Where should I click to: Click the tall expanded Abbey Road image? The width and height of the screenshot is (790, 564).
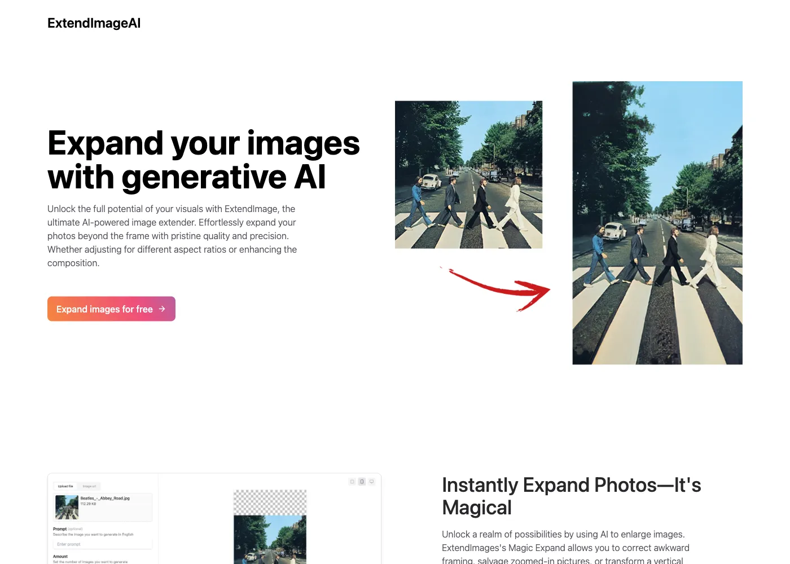(x=657, y=223)
